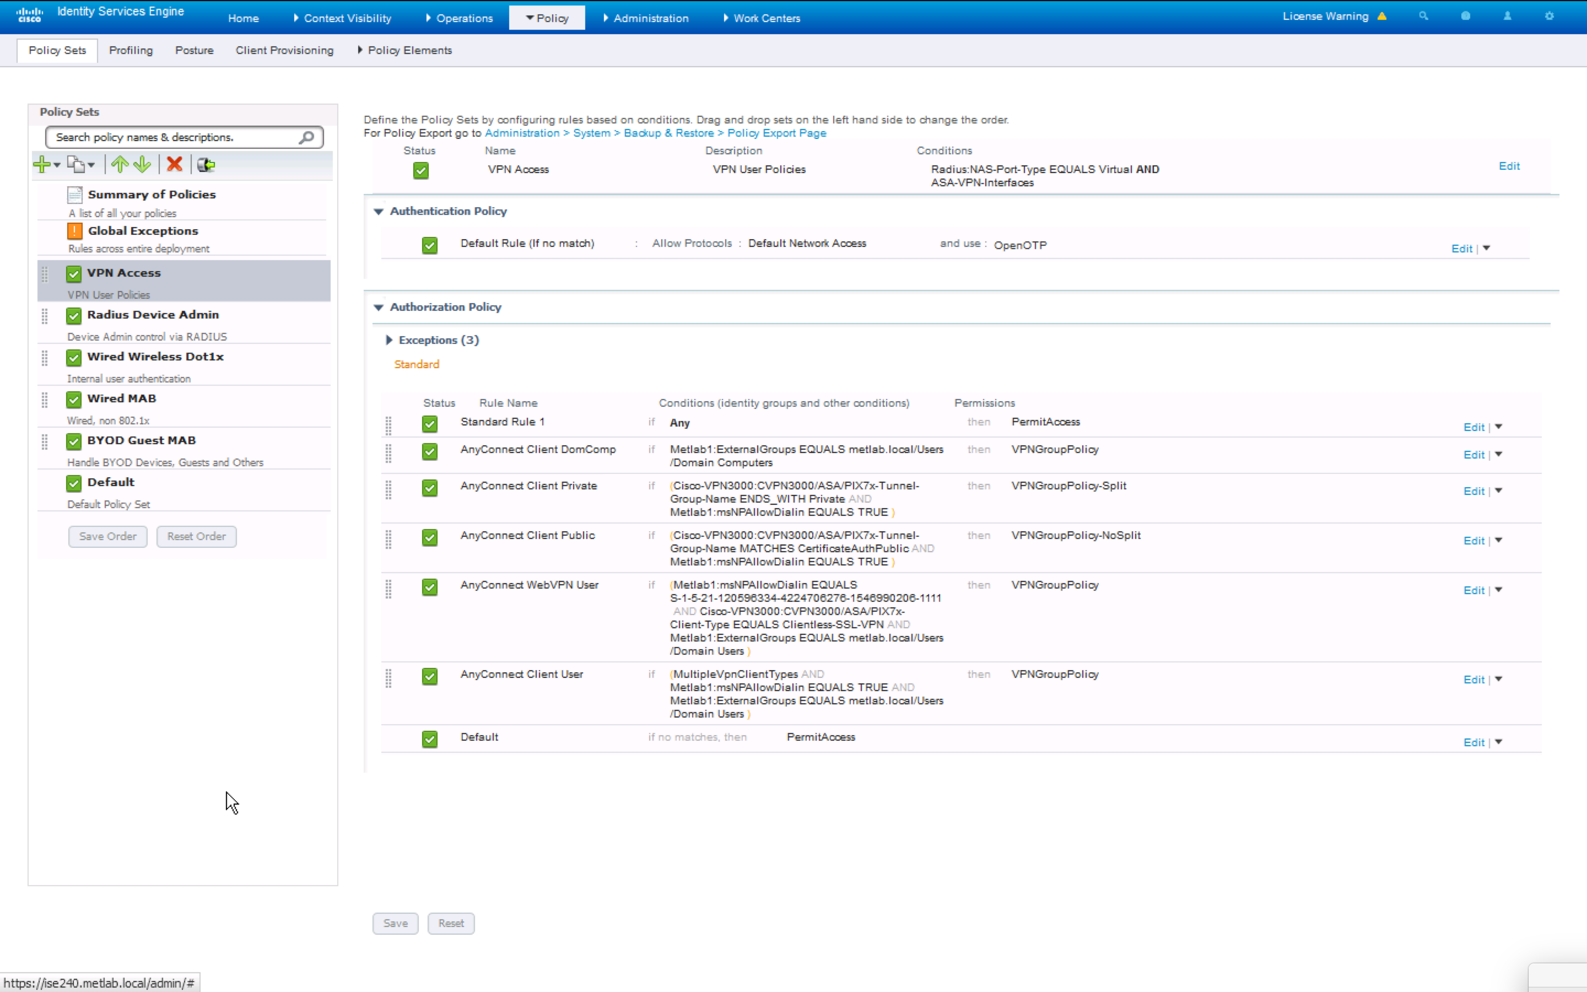Click Edit link for VPN Access policy set
Screen dimensions: 1587x992
[1509, 166]
